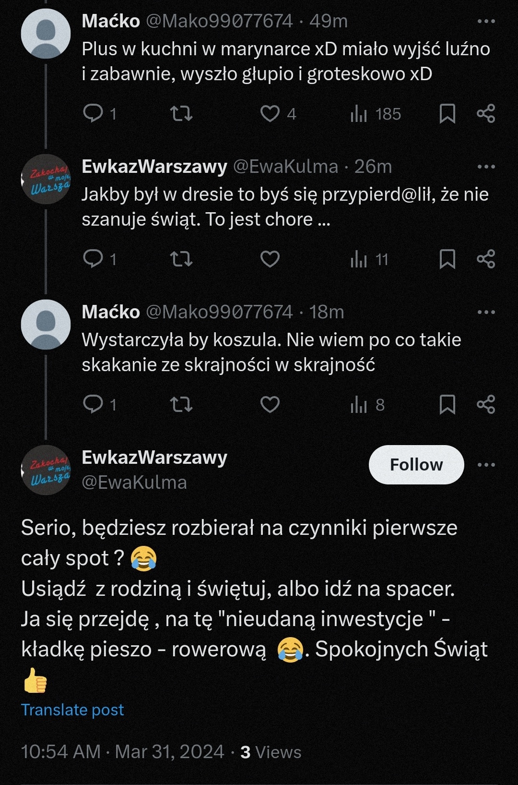Click Translate post link
518x785 pixels.
click(x=72, y=710)
